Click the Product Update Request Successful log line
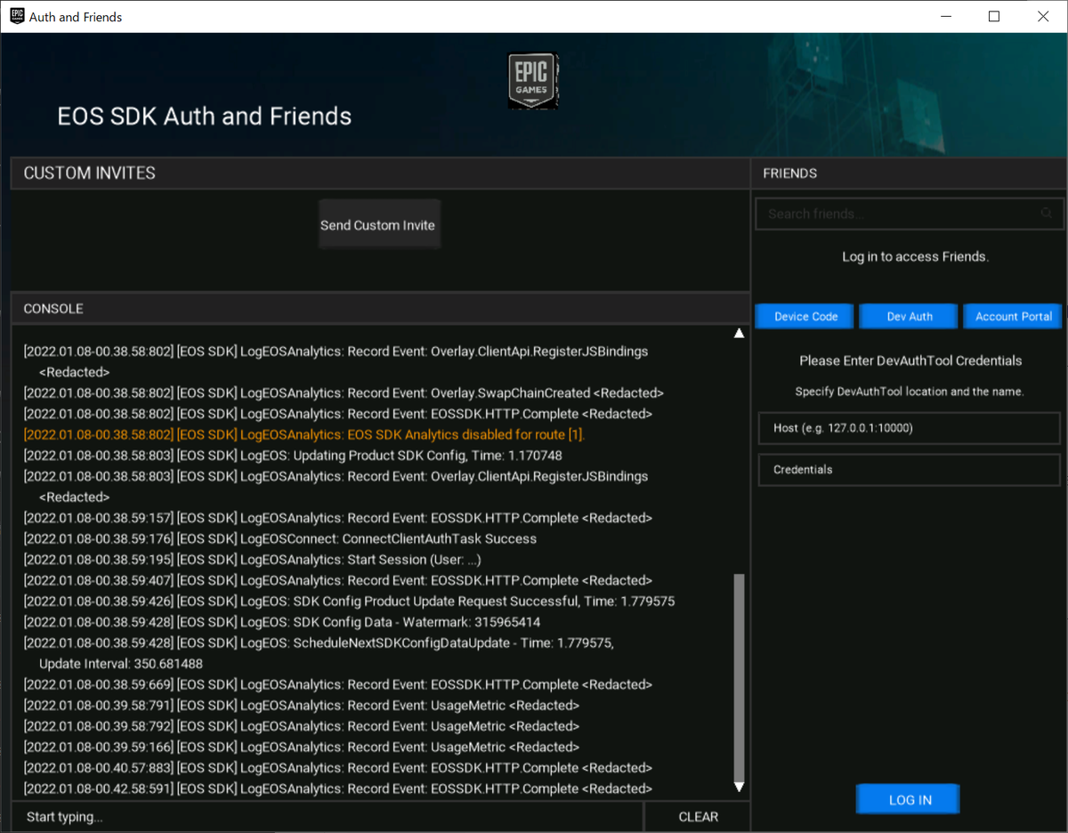The width and height of the screenshot is (1068, 833). tap(349, 602)
